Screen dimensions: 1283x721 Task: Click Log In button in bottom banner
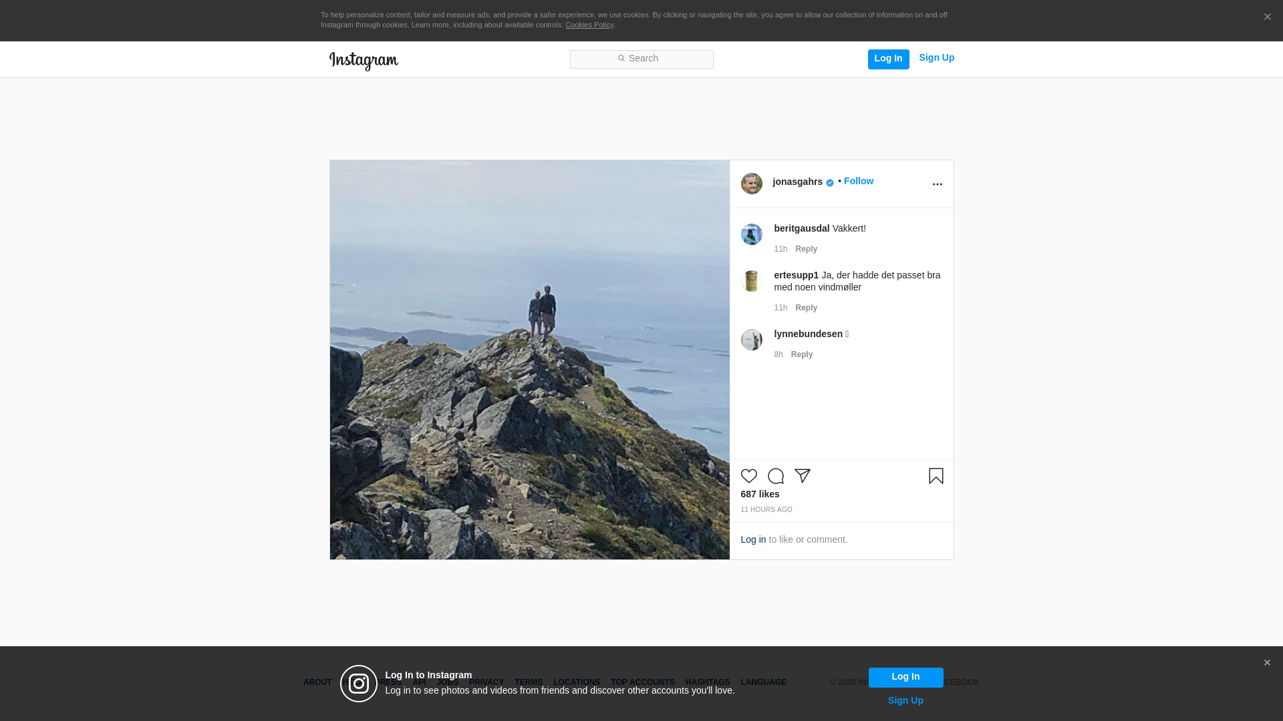[x=905, y=677]
